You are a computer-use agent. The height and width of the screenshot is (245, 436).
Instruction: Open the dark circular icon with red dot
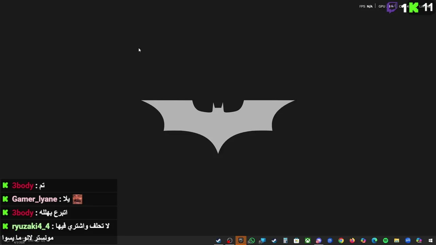230,241
